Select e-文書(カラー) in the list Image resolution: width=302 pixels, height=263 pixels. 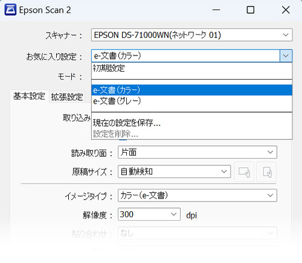coord(191,90)
